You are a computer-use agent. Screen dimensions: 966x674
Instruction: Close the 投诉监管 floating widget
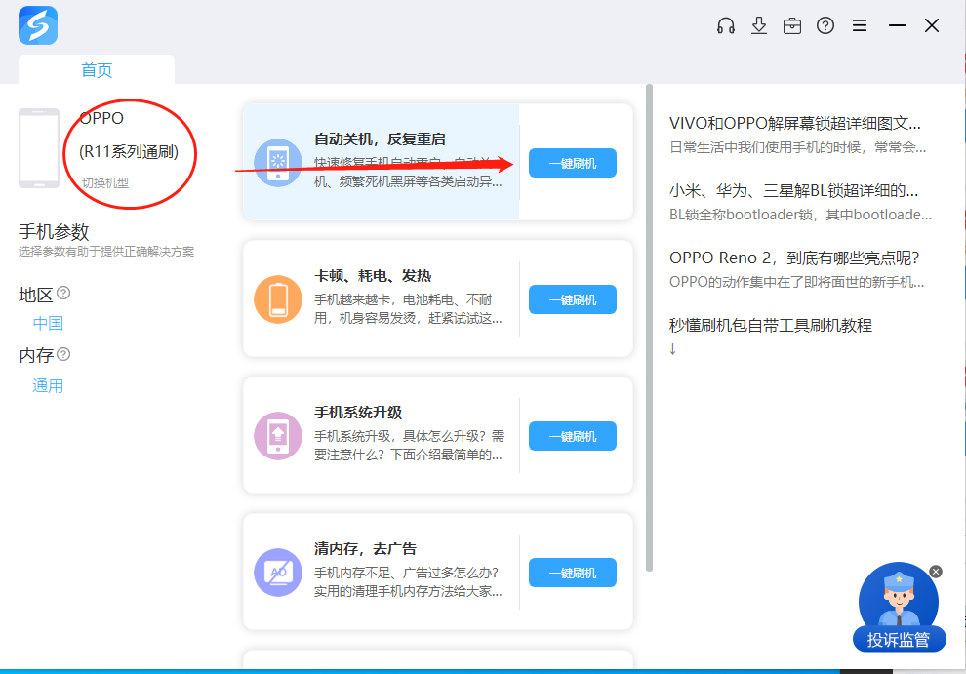click(x=935, y=572)
